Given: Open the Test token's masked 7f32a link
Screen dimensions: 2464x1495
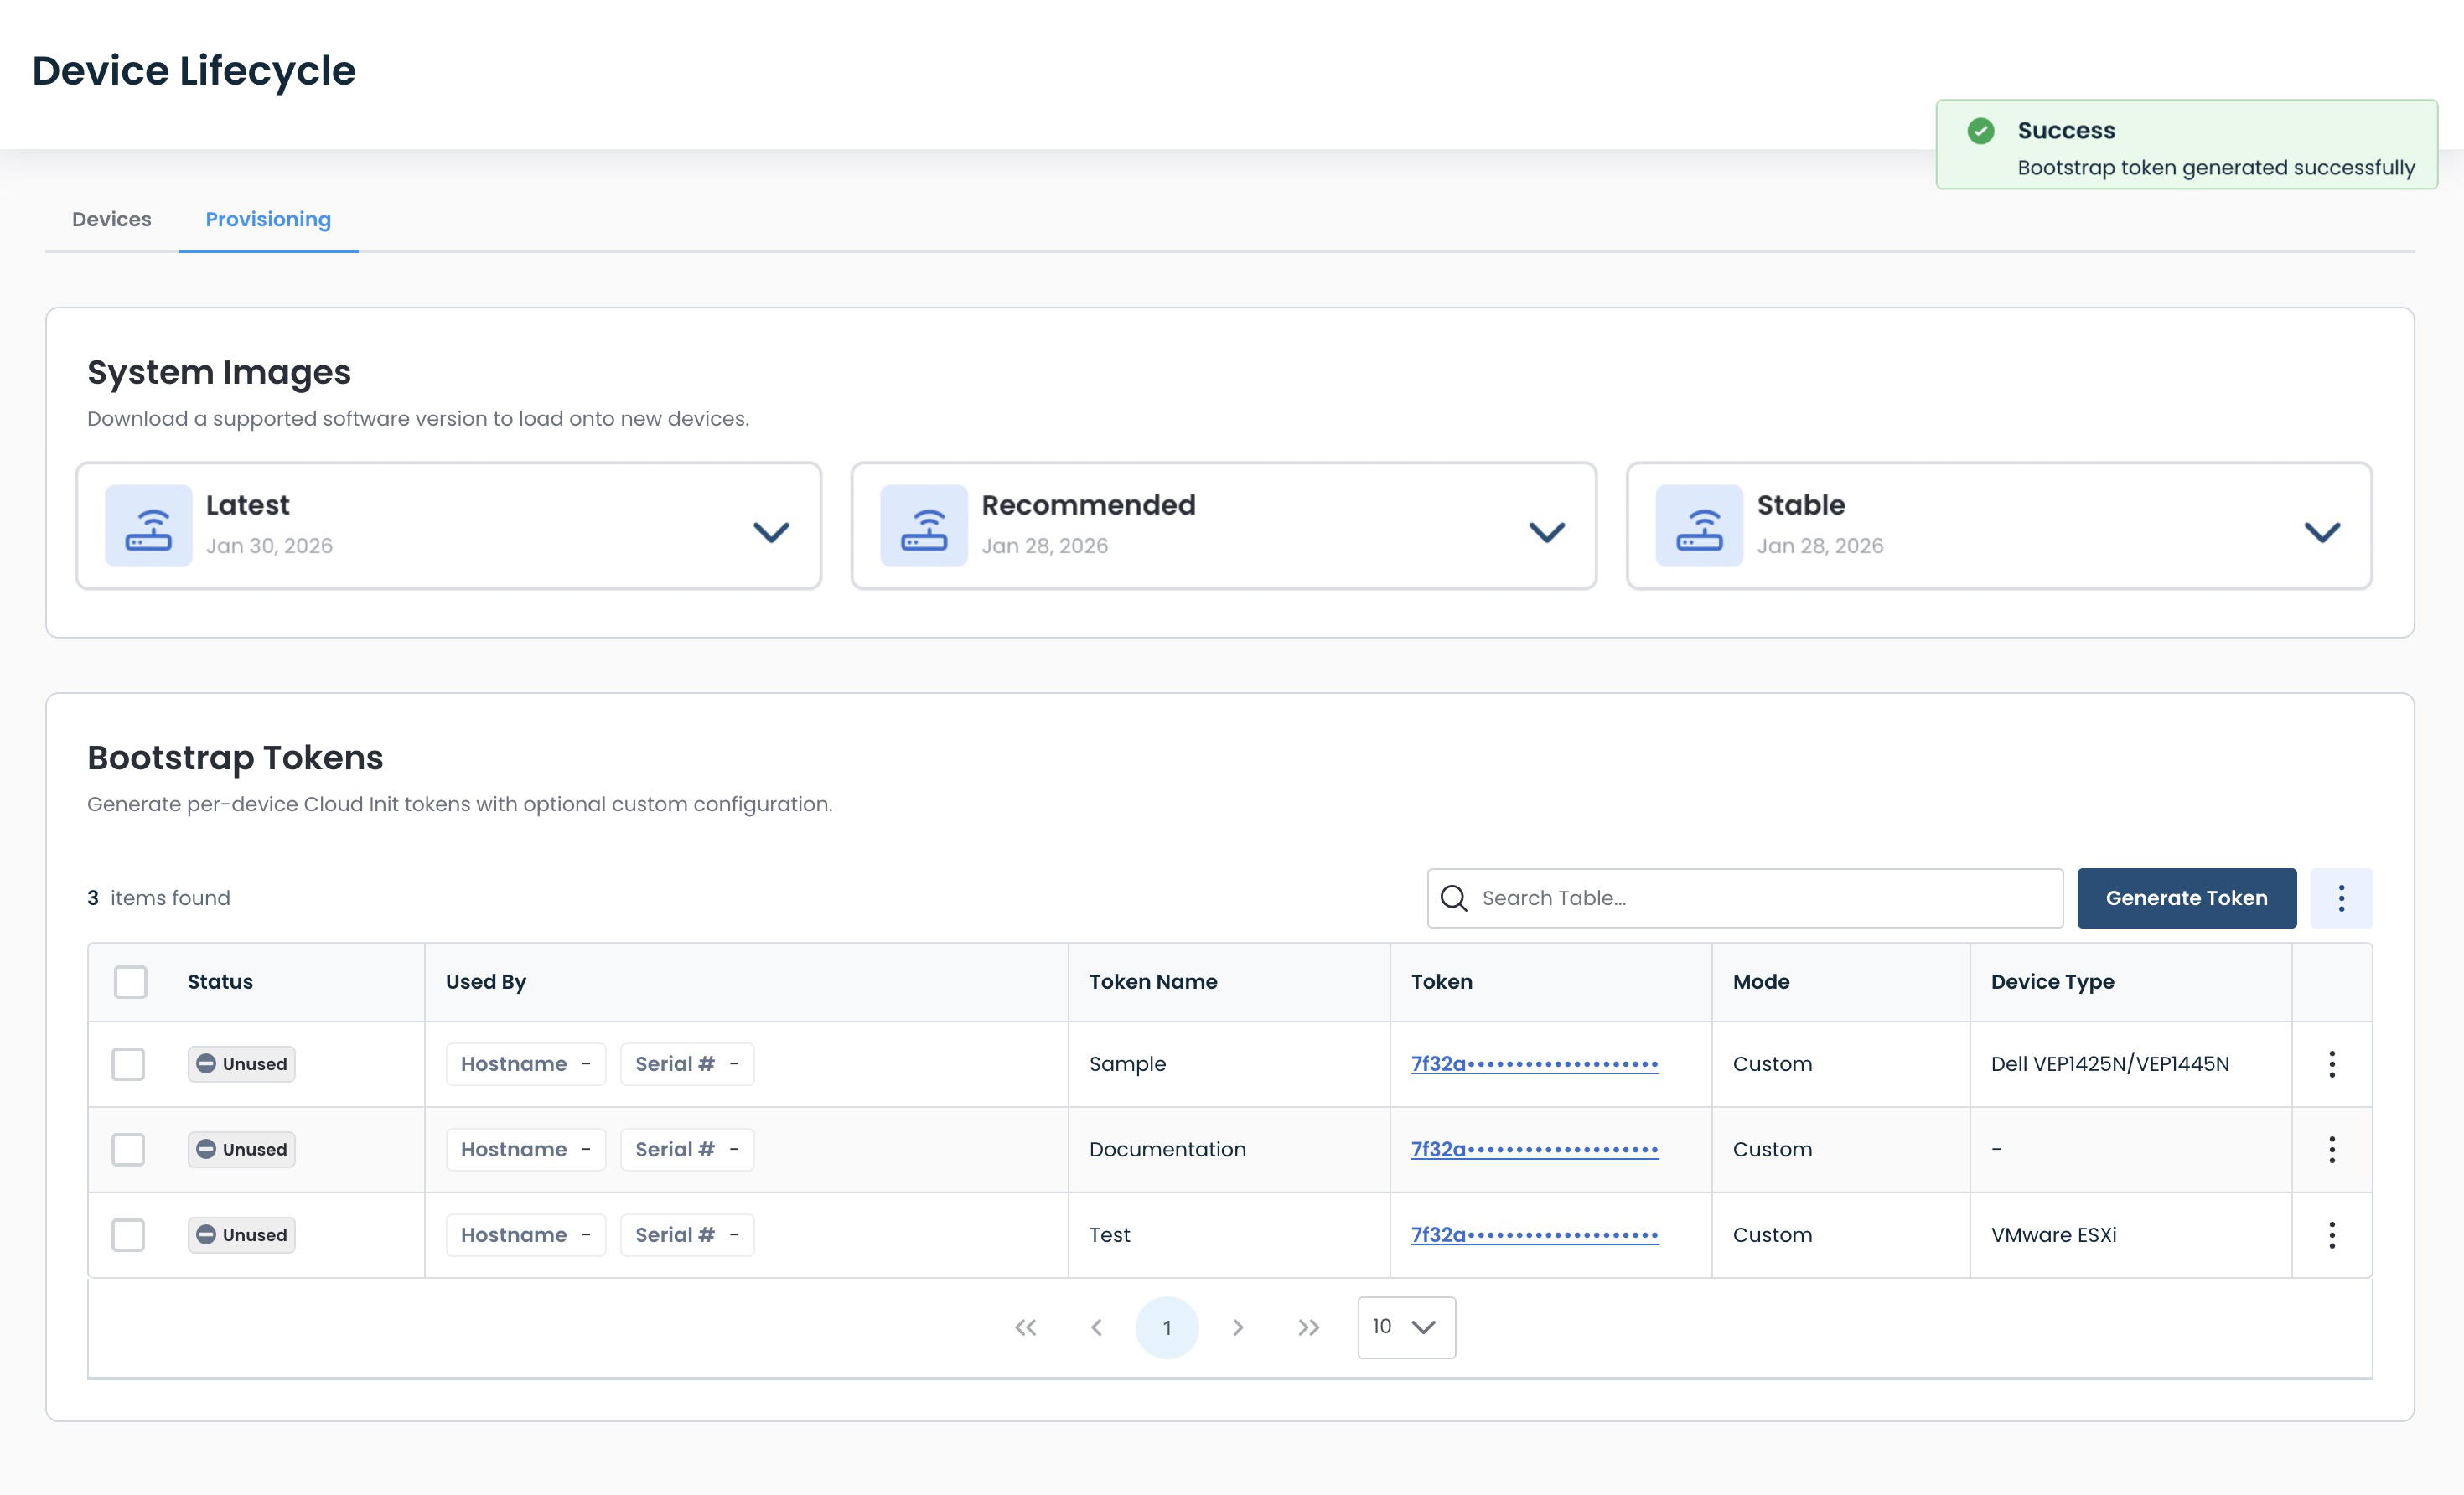Looking at the screenshot, I should point(1535,1235).
